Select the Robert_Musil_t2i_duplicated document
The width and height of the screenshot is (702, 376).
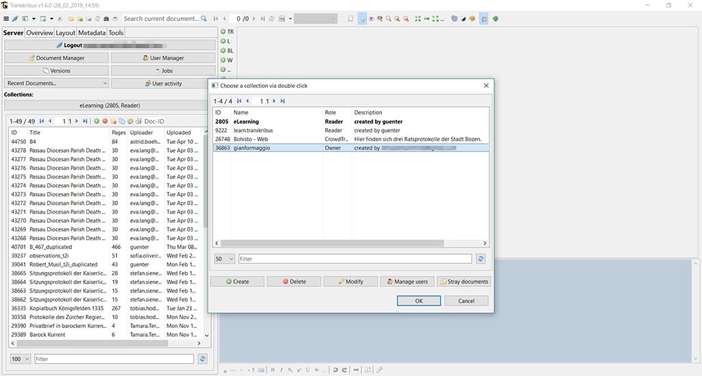coord(106,264)
